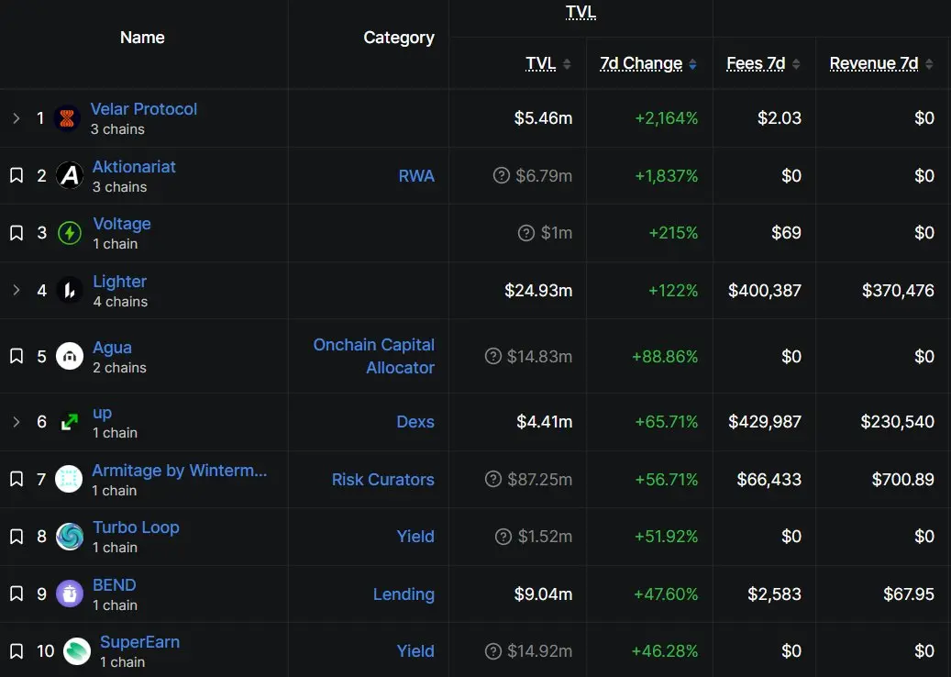Click the $429,987 fees value
951x677 pixels.
pos(764,422)
